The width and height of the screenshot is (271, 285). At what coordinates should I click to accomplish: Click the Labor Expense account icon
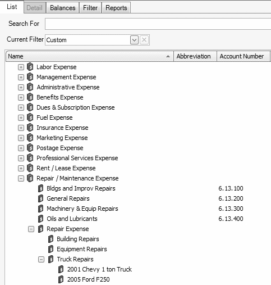30,67
